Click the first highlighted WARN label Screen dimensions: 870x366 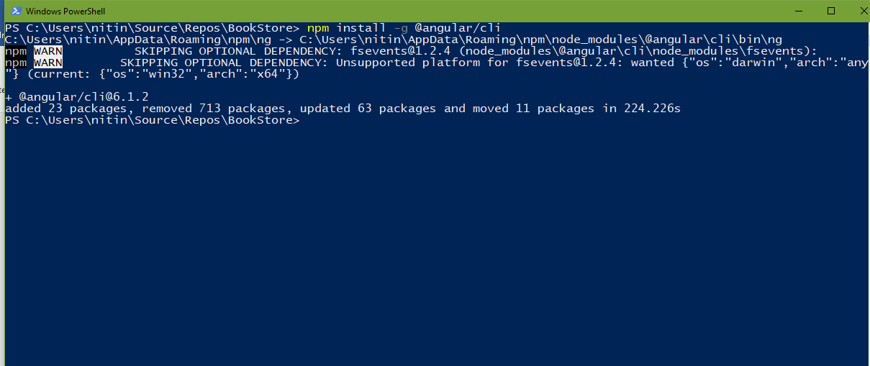click(48, 51)
